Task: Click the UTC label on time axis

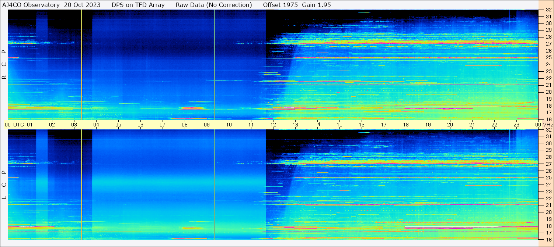Action: (18, 125)
